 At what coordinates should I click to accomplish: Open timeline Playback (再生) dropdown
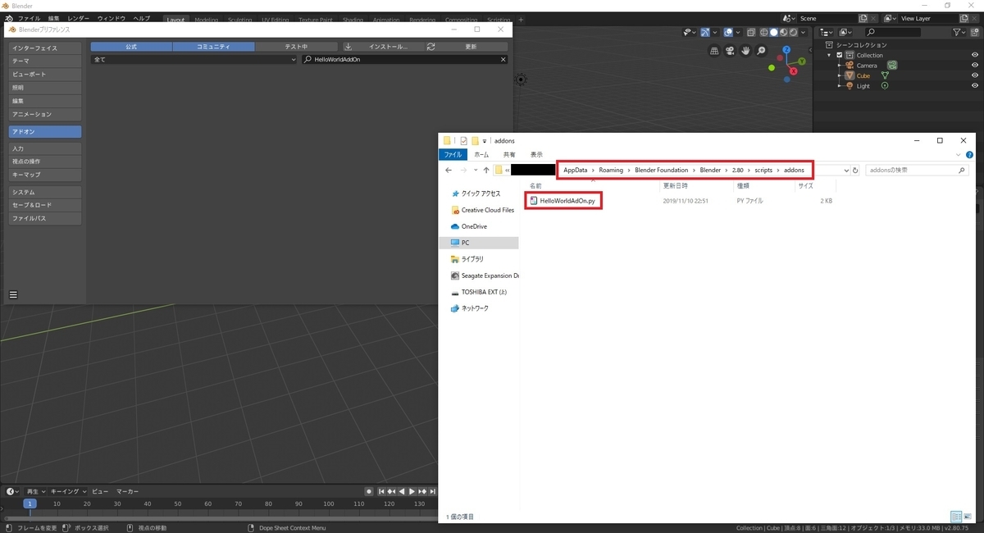pyautogui.click(x=37, y=491)
